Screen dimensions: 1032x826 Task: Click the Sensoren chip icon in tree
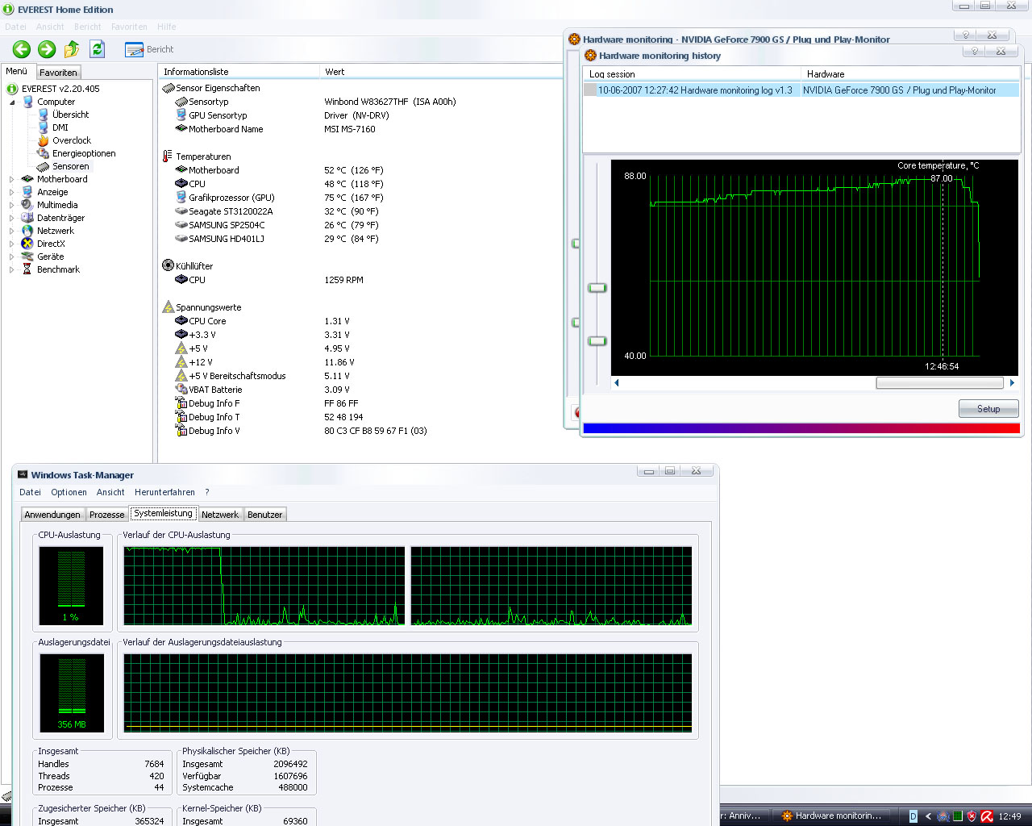[x=44, y=166]
